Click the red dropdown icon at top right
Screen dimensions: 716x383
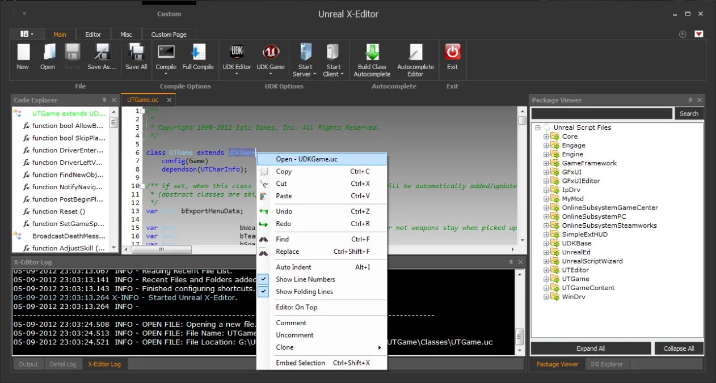coord(699,34)
